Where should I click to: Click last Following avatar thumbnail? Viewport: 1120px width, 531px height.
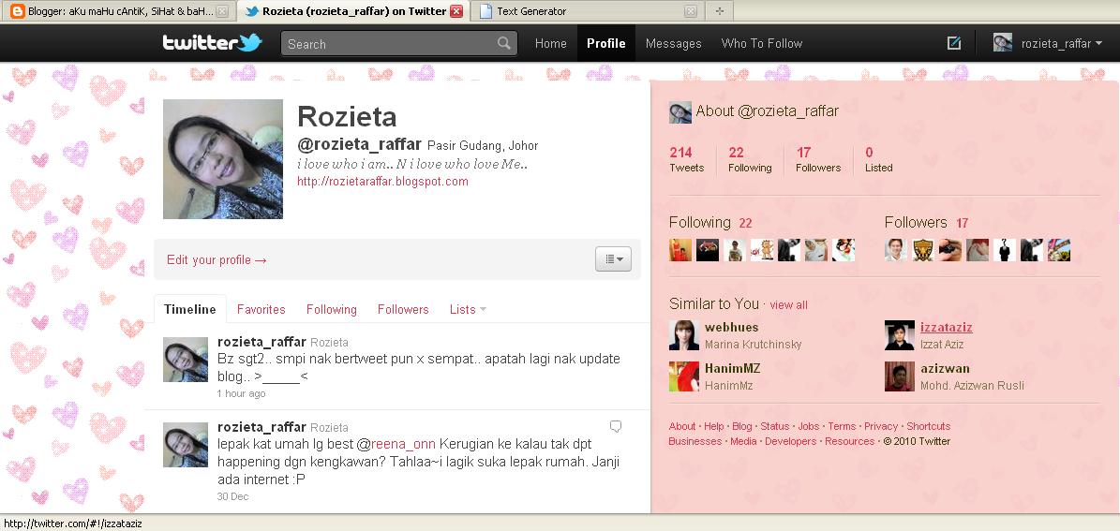pyautogui.click(x=844, y=250)
